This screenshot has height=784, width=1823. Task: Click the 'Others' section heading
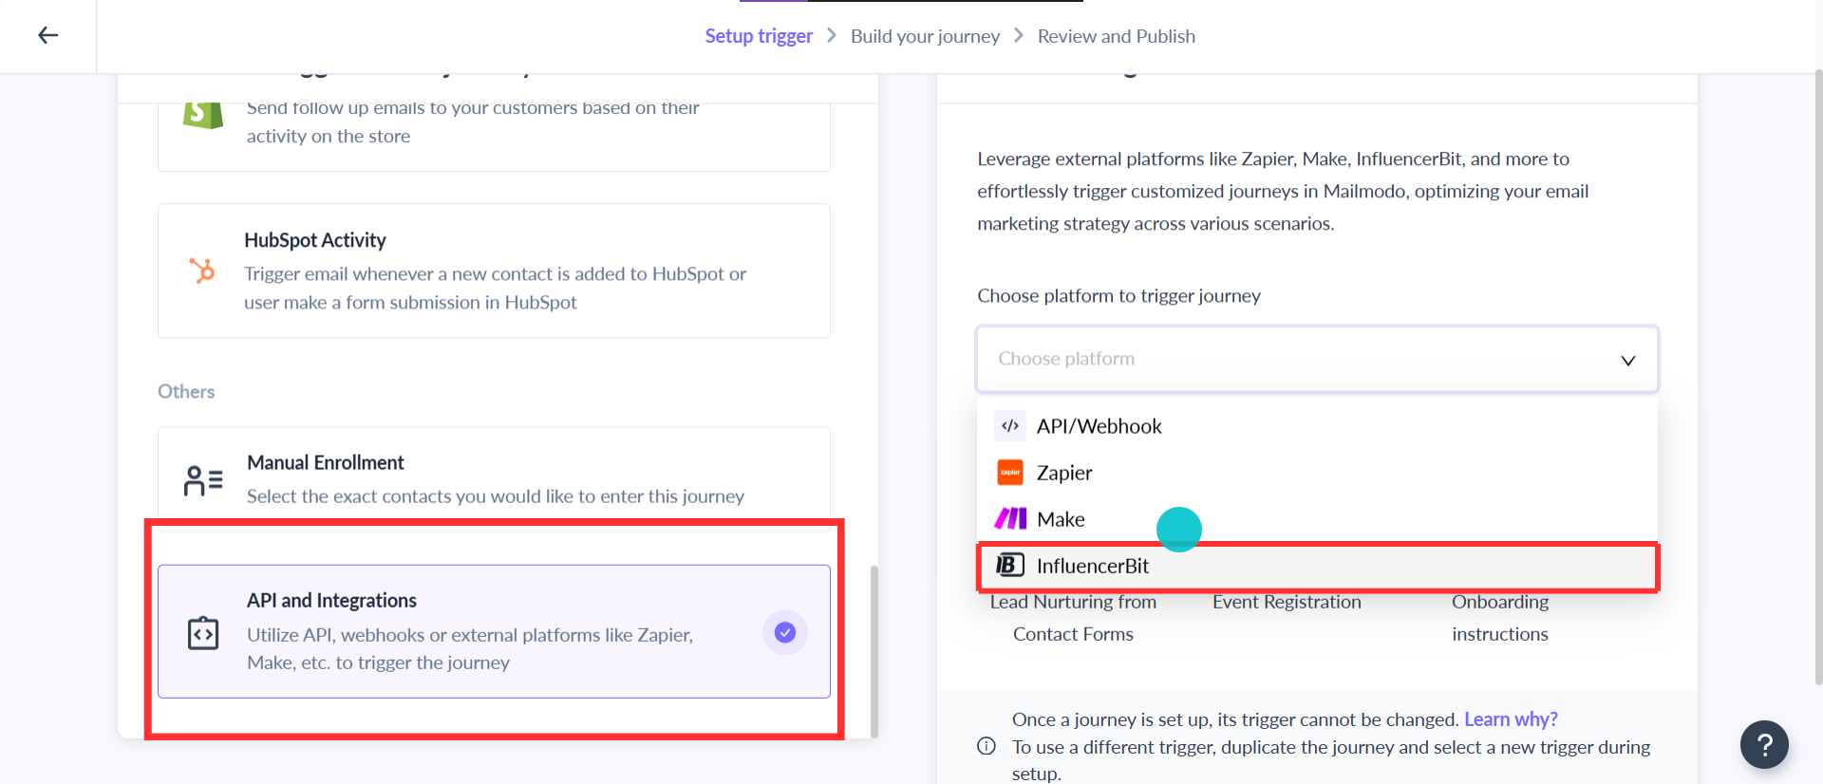186,391
